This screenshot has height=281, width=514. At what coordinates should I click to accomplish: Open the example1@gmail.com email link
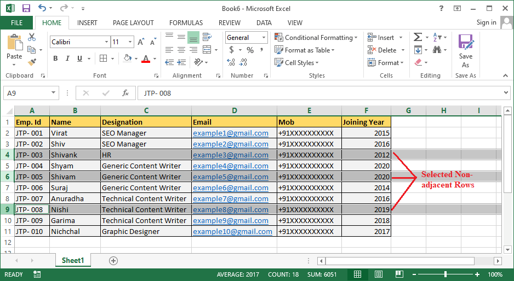231,133
